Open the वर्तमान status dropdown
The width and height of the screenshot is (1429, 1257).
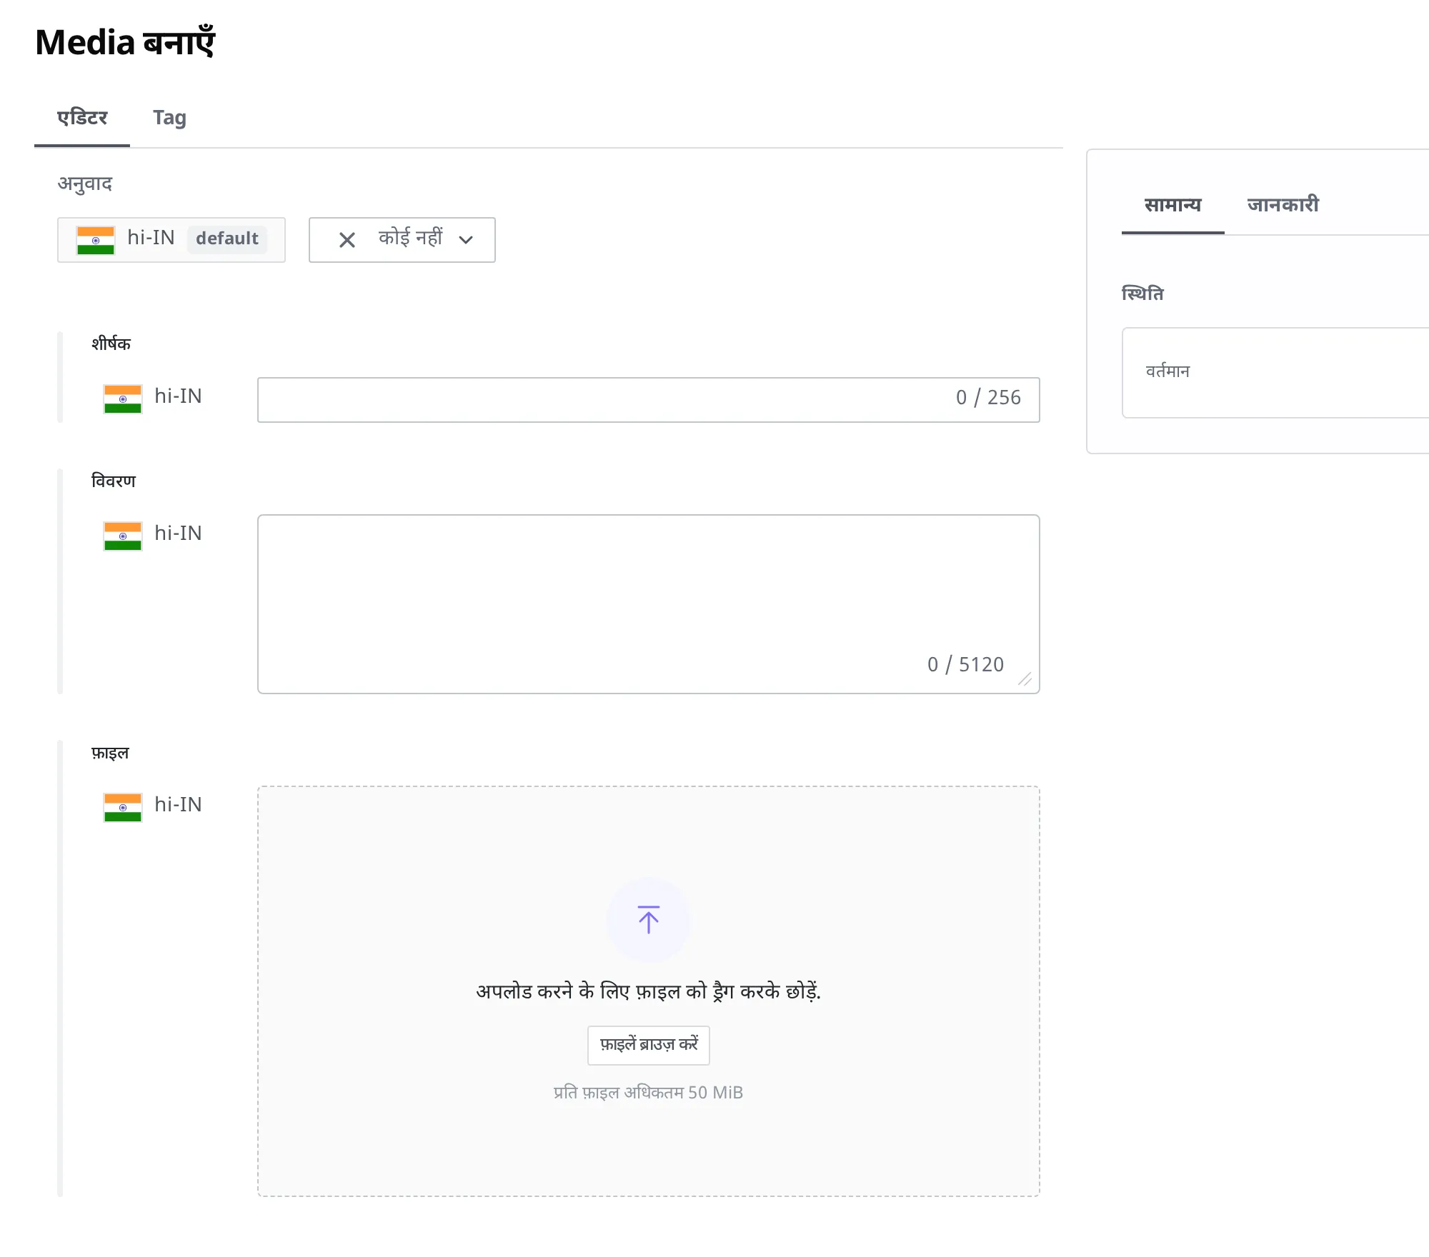point(1275,373)
